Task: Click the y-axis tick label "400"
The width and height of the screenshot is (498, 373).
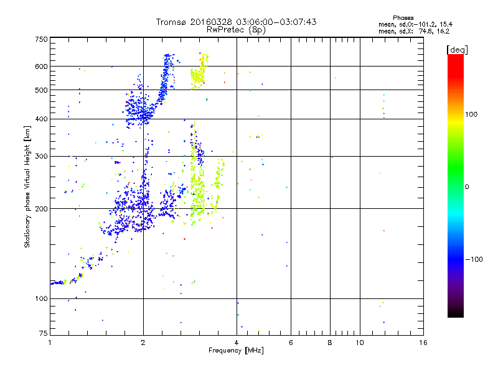Action: click(x=41, y=119)
